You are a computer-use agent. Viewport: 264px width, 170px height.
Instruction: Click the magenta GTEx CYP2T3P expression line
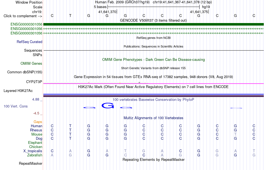153,84
